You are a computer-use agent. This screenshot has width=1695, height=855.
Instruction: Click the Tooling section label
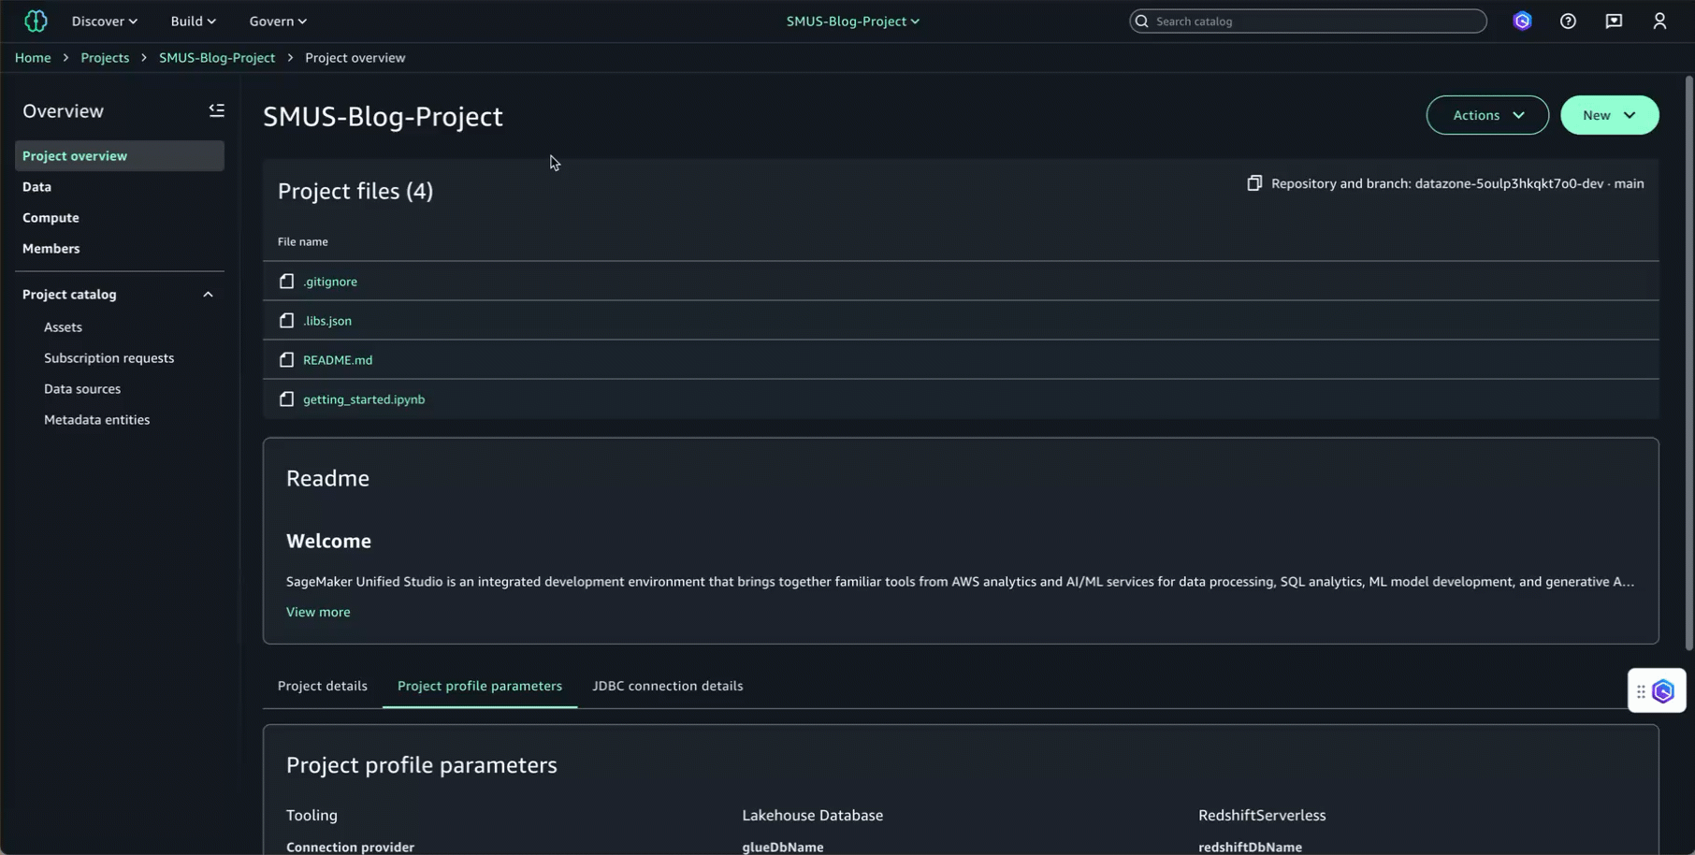coord(311,815)
